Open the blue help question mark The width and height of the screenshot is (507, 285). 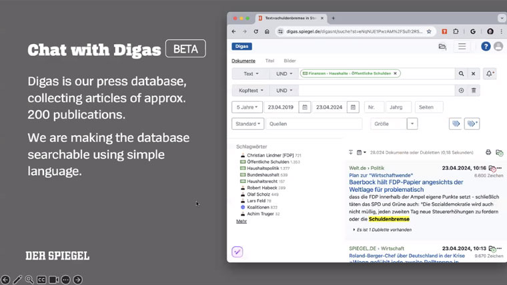(486, 46)
